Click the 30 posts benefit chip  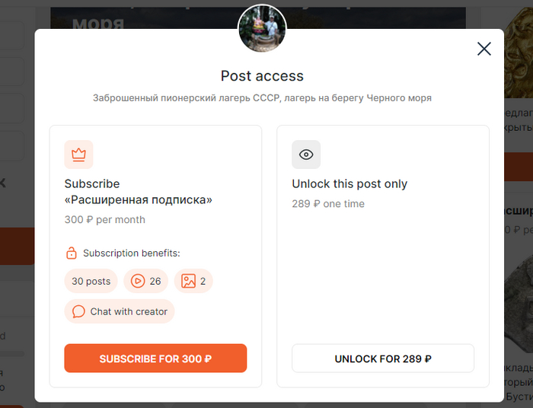[x=91, y=281]
